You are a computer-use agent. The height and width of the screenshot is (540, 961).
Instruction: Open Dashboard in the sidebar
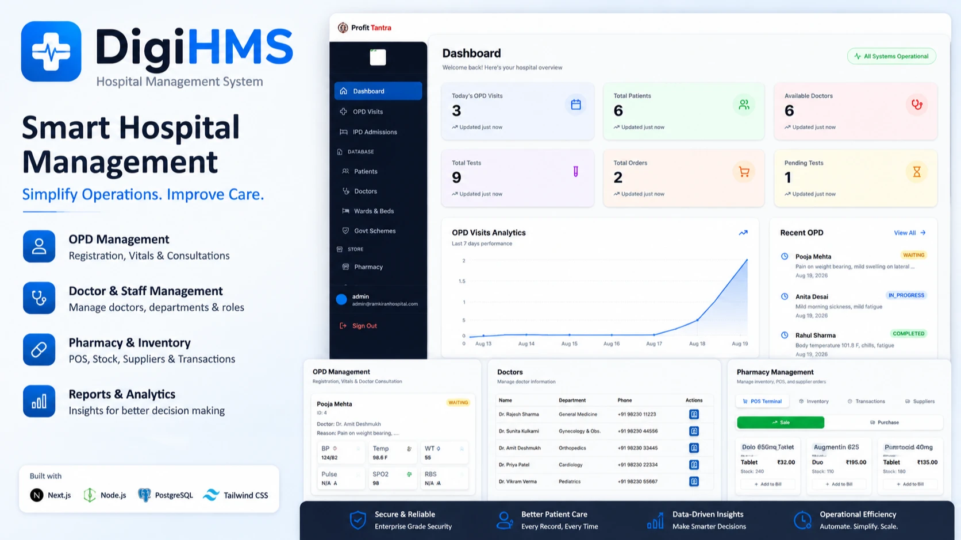tap(378, 91)
